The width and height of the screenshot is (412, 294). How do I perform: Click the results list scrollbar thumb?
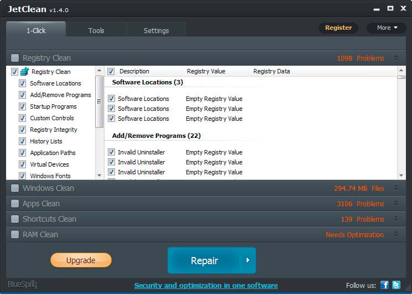pos(401,77)
